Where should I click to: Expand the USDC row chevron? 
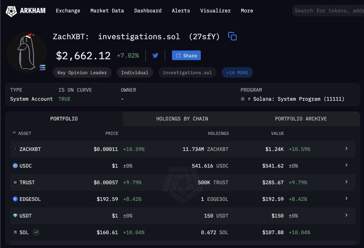point(346,165)
